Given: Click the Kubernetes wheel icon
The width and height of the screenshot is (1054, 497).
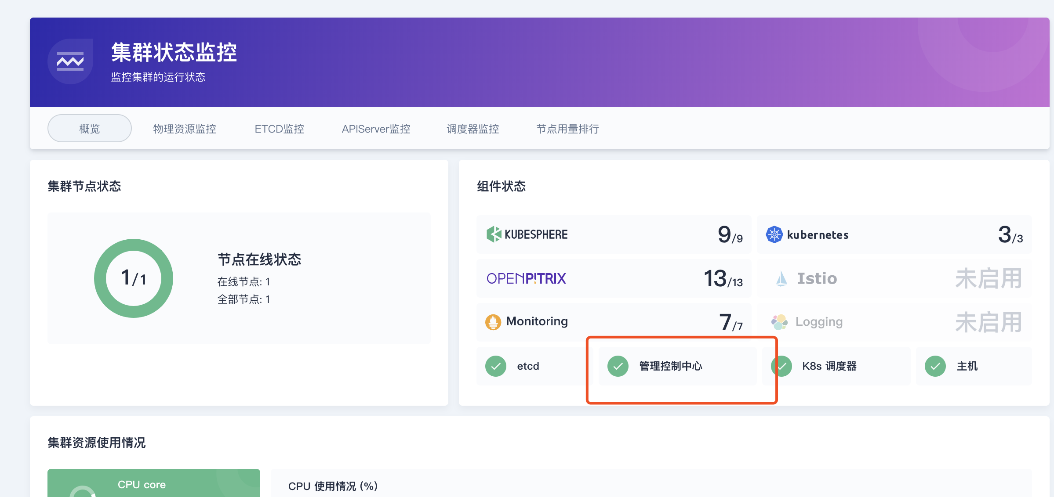Looking at the screenshot, I should [x=774, y=234].
